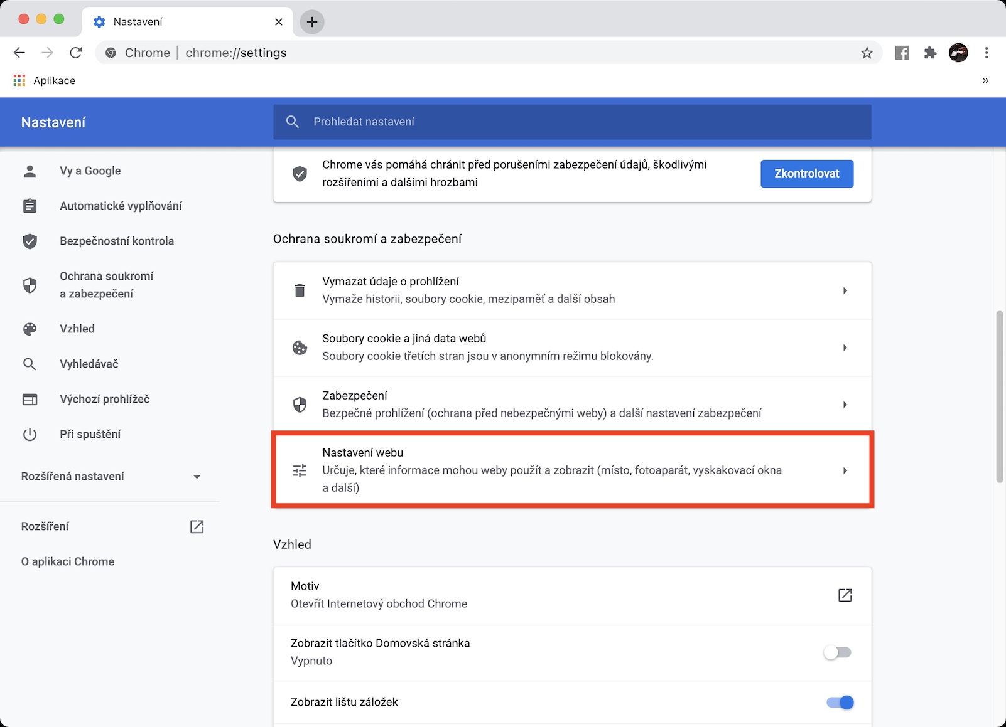Open Motiv external link icon
Image resolution: width=1006 pixels, height=727 pixels.
tap(845, 595)
